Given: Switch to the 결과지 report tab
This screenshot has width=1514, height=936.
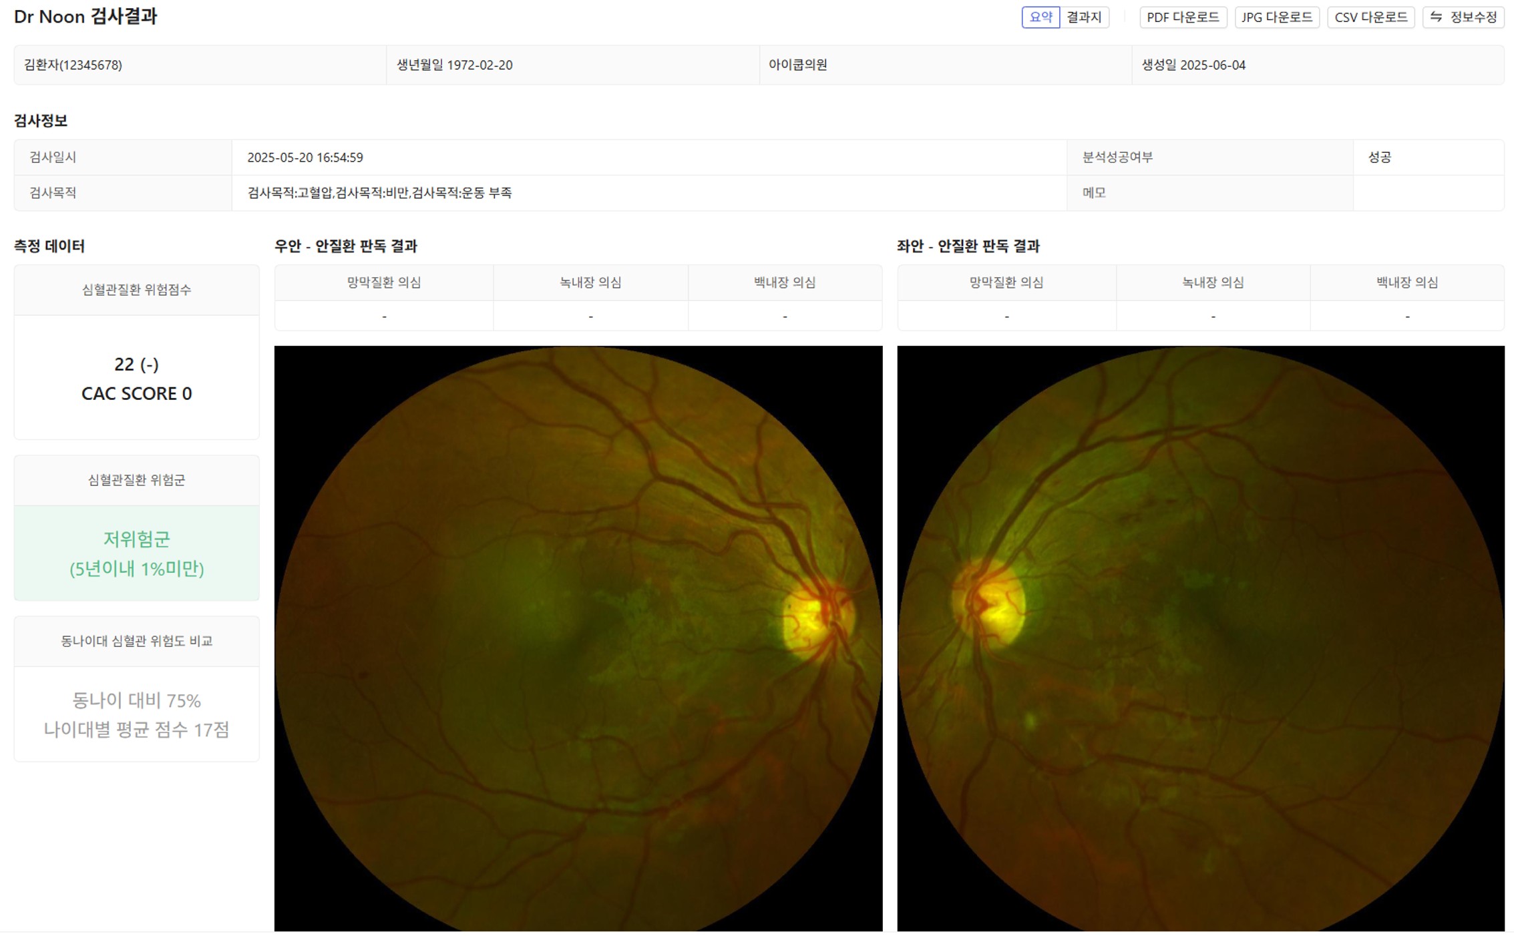Looking at the screenshot, I should point(1083,17).
